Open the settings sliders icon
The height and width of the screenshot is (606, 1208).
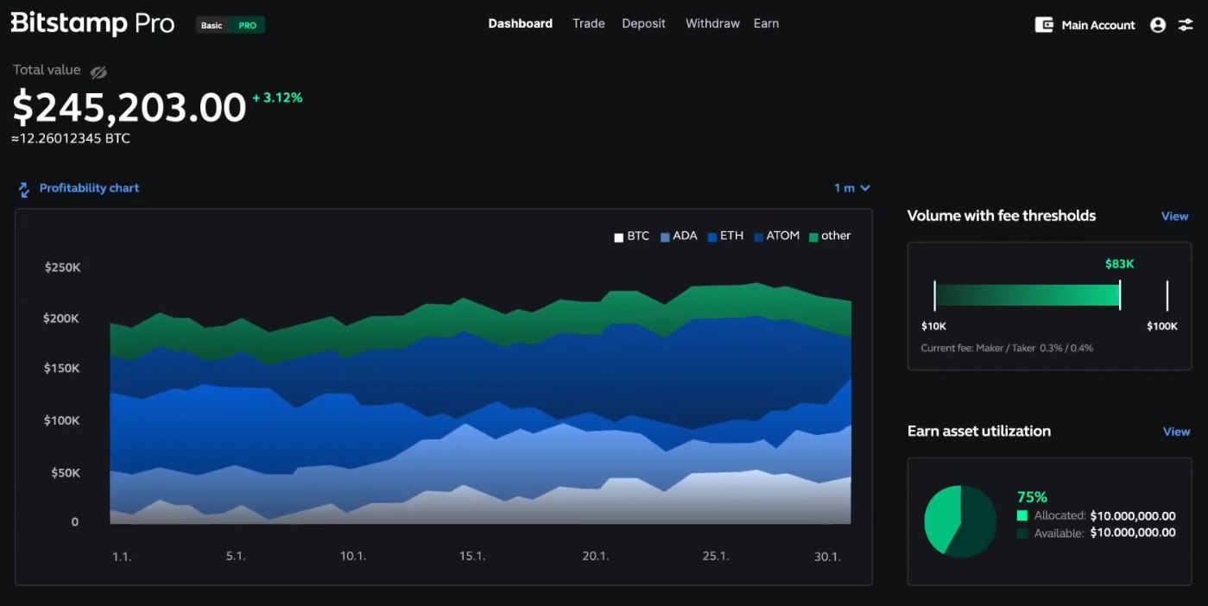pos(1186,25)
